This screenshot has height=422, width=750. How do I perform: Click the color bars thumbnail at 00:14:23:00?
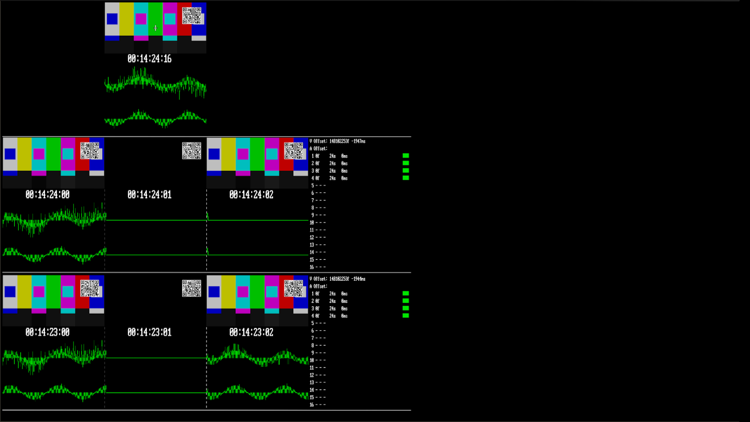(x=54, y=300)
